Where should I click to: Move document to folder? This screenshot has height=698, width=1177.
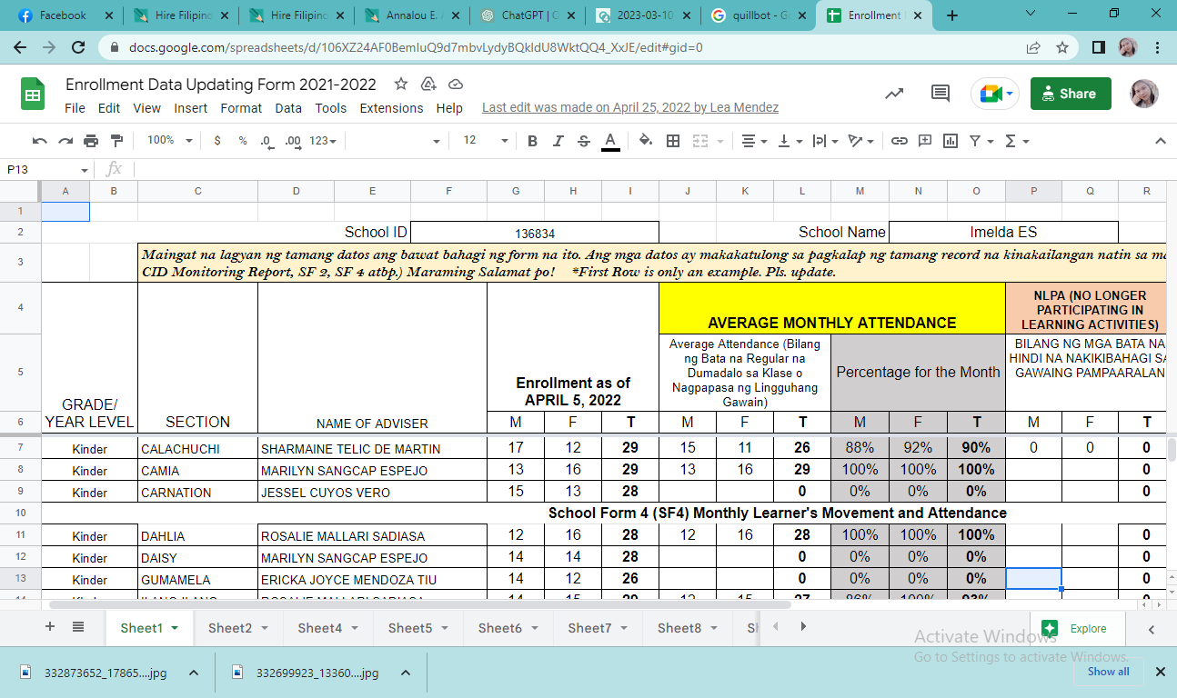pos(428,84)
